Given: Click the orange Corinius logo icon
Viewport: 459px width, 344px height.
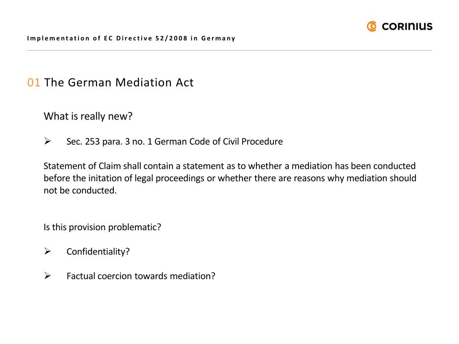Looking at the screenshot, I should (x=372, y=26).
